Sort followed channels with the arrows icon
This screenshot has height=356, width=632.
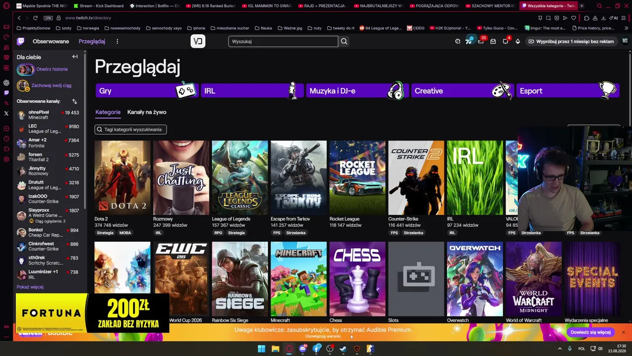[x=75, y=101]
